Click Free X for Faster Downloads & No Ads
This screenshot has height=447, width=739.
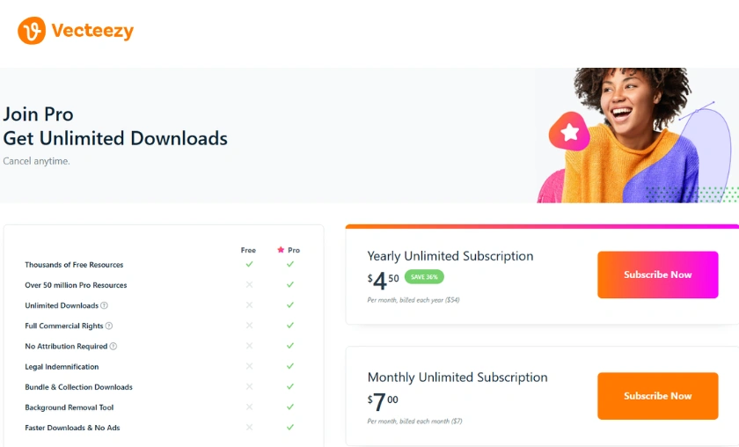tap(249, 427)
